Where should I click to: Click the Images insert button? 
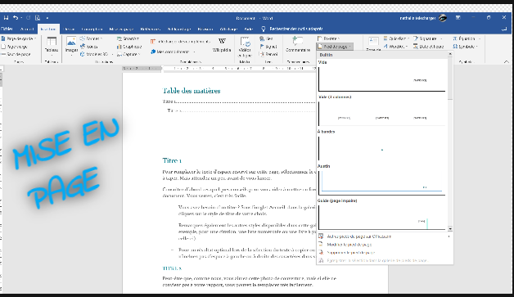pyautogui.click(x=71, y=45)
